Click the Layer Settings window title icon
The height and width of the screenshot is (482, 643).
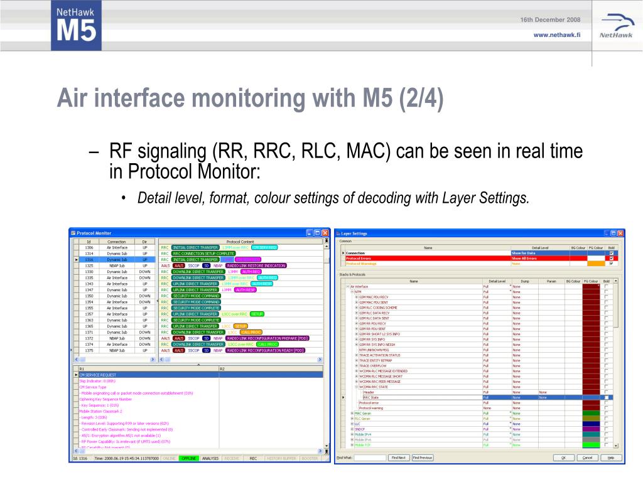[x=338, y=233]
